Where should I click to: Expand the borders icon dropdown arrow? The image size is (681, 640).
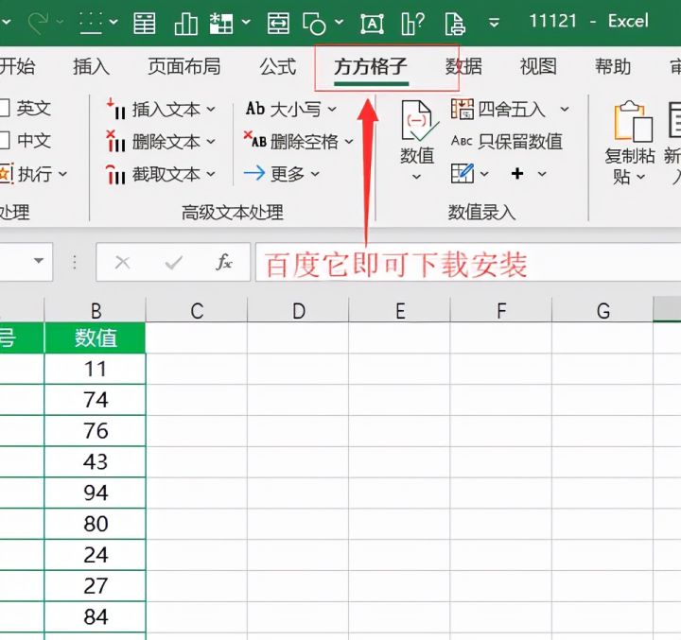113,22
